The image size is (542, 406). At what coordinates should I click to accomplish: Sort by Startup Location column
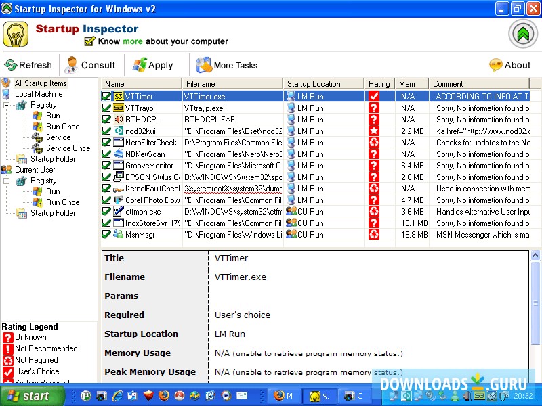pos(324,83)
